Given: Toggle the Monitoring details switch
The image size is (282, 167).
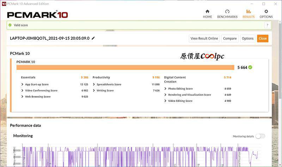Looking at the screenshot, I should tap(260, 136).
